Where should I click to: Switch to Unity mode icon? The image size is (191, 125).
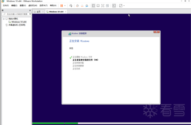point(107,6)
